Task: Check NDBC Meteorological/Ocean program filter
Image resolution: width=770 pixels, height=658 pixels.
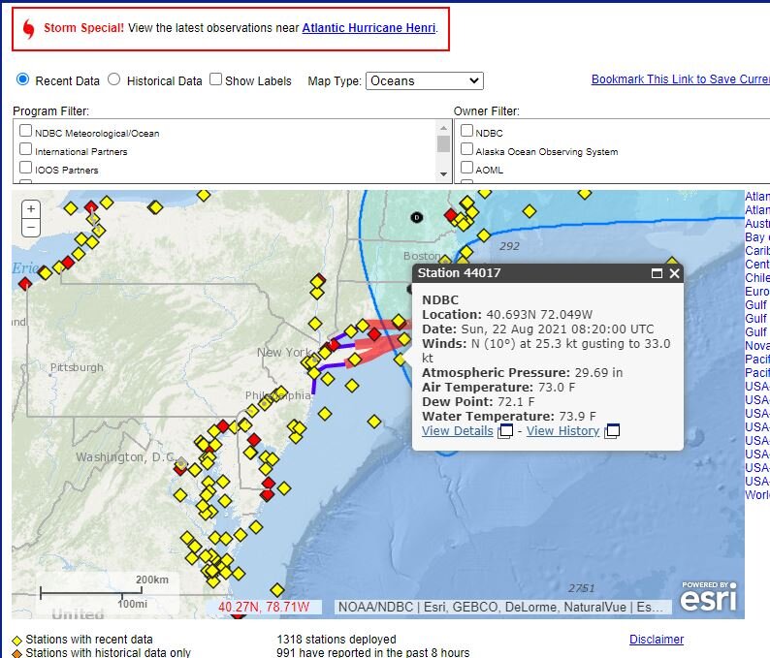Action: pos(26,132)
